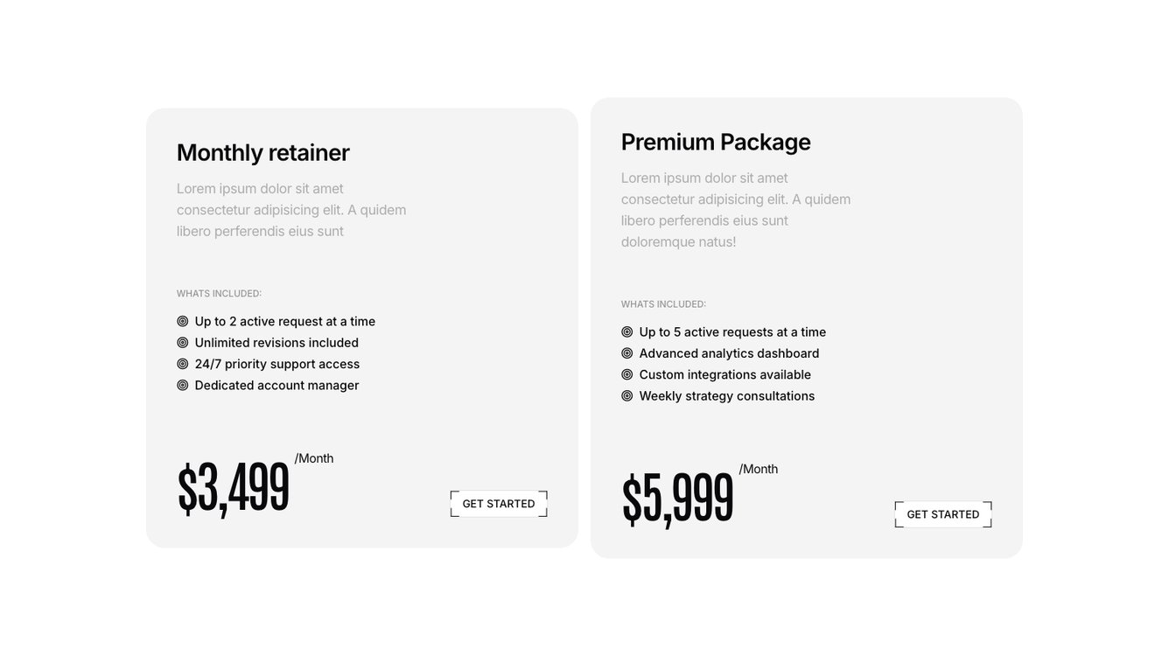Select the $5,999 price figure

[x=678, y=499]
